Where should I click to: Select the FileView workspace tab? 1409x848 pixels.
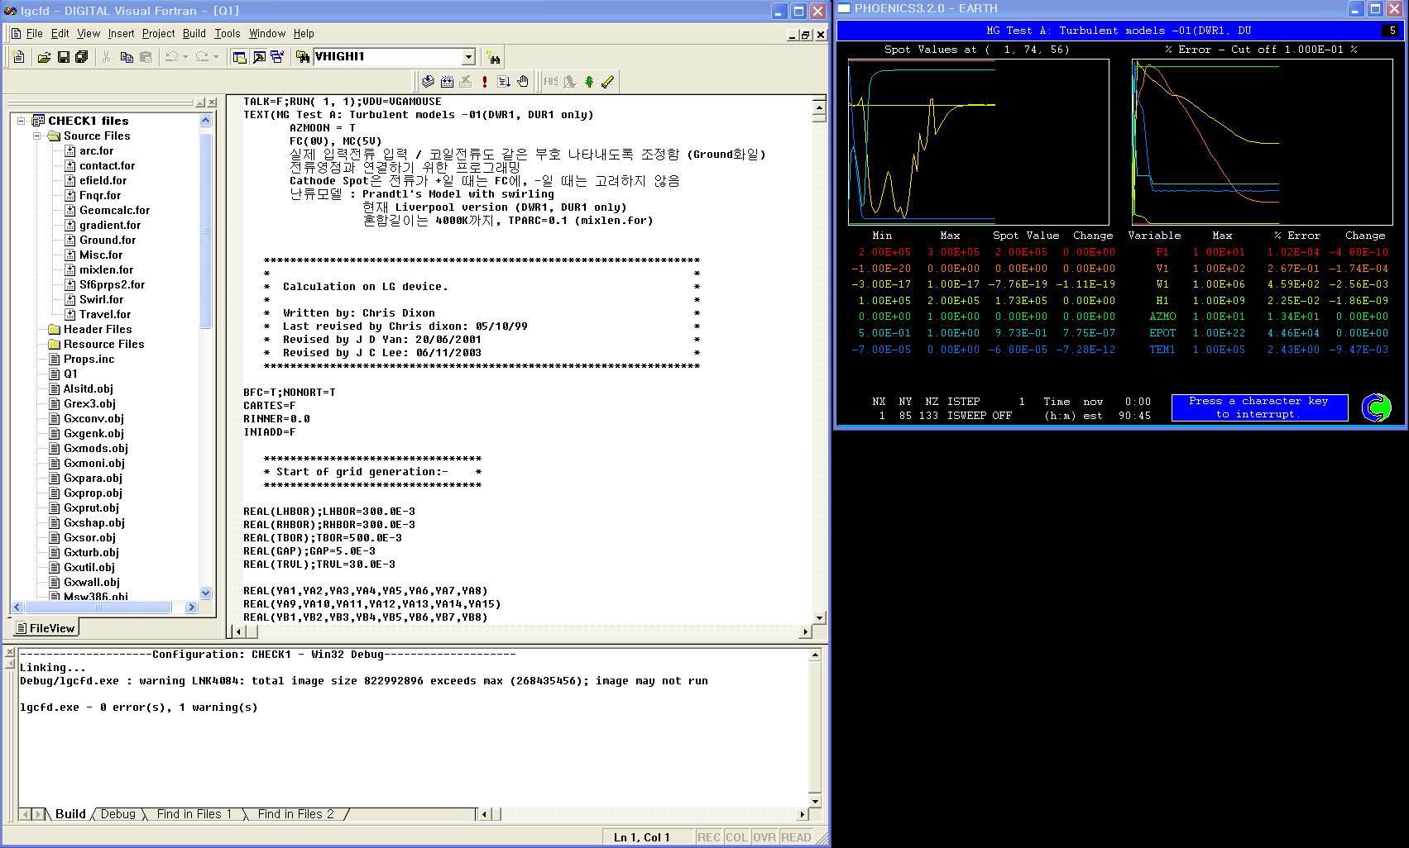click(46, 628)
